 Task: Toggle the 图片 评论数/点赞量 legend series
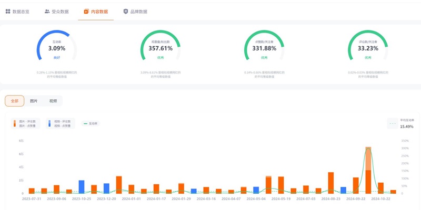tap(26, 123)
